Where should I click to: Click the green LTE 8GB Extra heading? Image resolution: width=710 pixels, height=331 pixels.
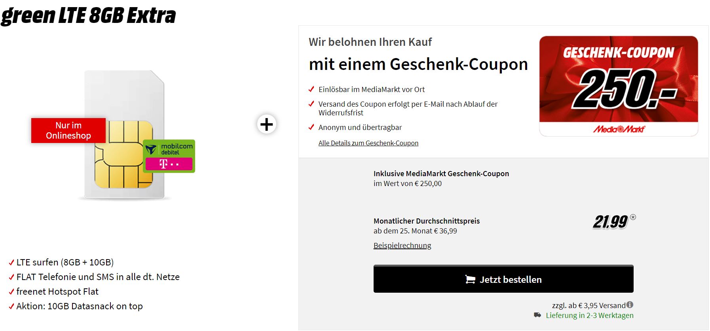88,16
